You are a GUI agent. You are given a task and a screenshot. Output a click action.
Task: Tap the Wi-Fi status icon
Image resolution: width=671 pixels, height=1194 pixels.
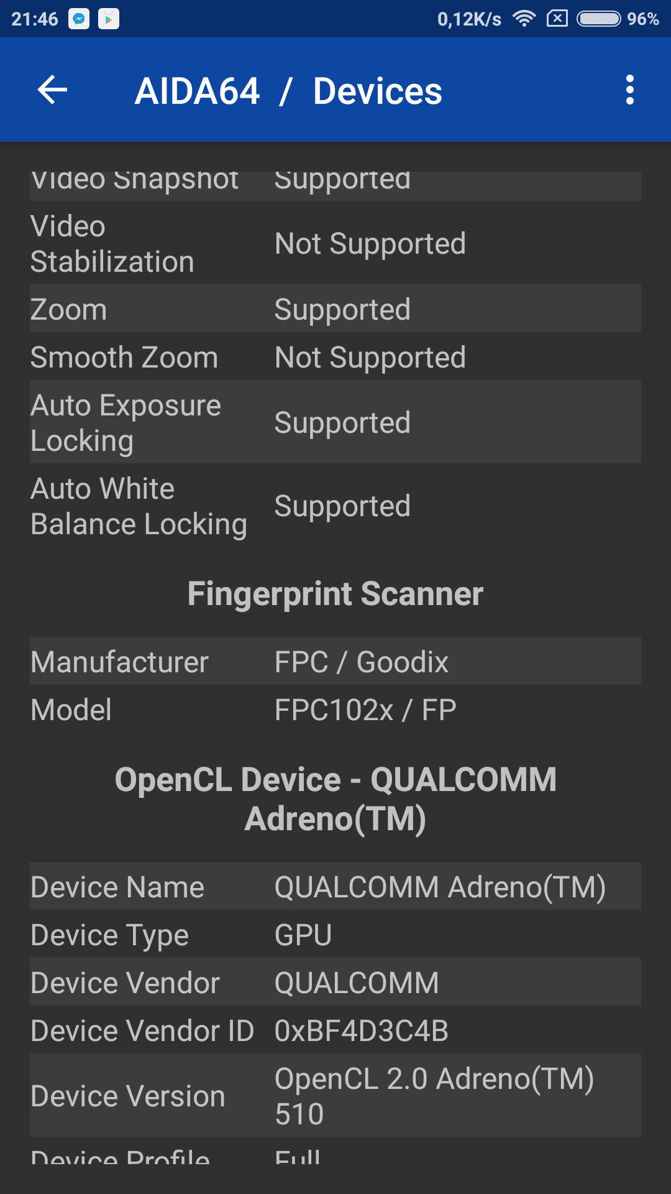(x=524, y=19)
